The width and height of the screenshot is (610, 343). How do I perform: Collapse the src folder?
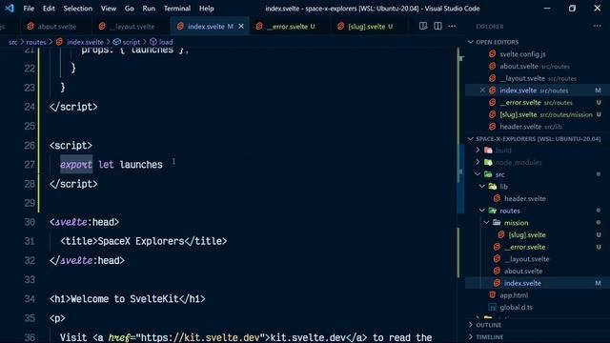click(478, 174)
